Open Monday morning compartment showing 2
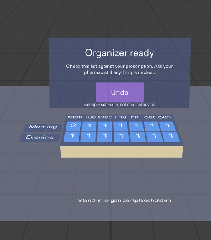211x240 pixels. [73, 126]
